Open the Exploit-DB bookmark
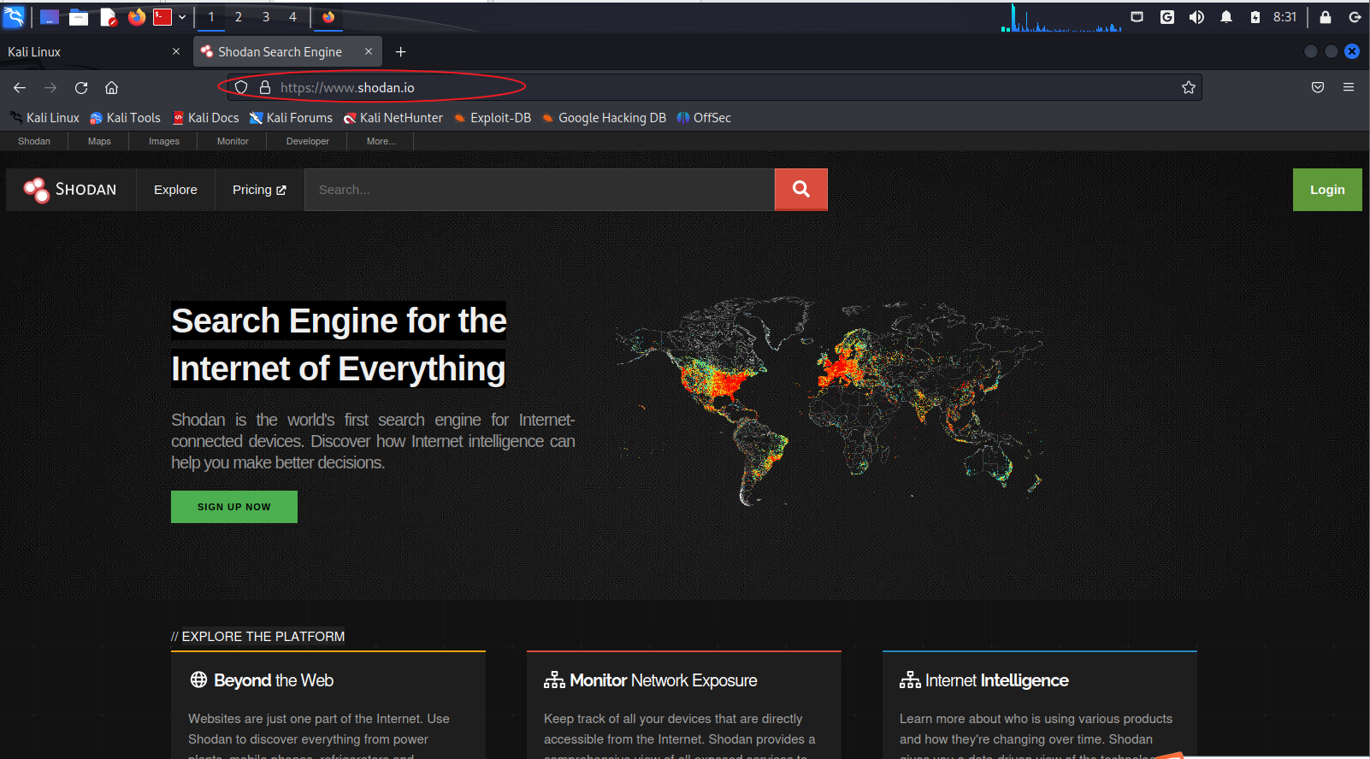 click(493, 118)
